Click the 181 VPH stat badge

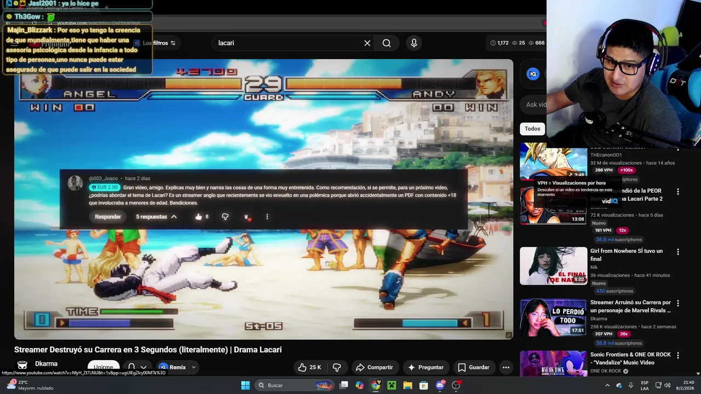pos(603,230)
